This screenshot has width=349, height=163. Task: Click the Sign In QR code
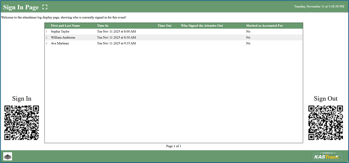[21, 123]
